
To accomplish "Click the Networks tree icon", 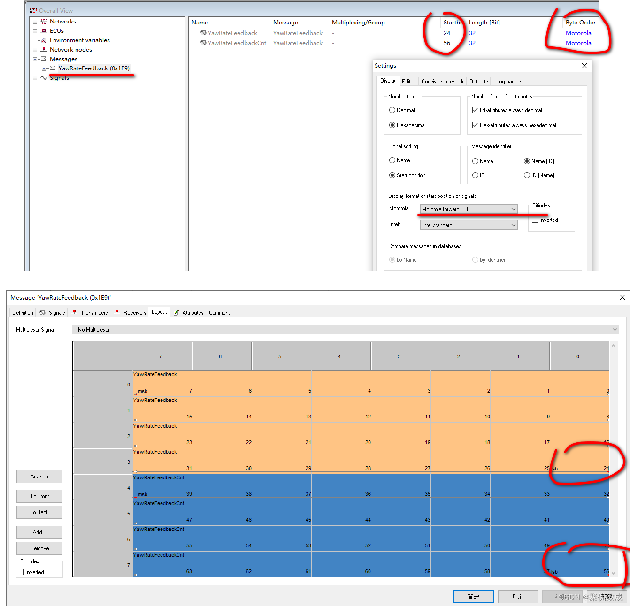I will coord(44,22).
